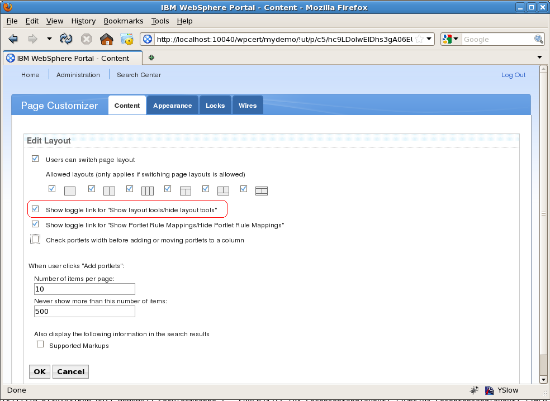Image resolution: width=550 pixels, height=401 pixels.
Task: Click the Firebug bug icon in status bar
Action: 474,390
